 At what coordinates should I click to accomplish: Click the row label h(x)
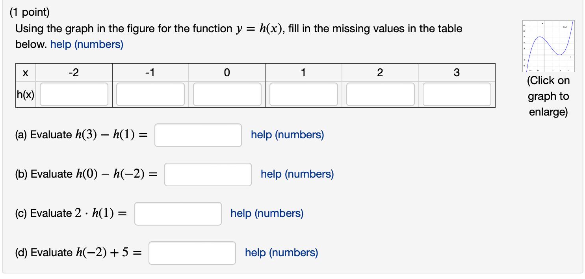click(x=25, y=94)
